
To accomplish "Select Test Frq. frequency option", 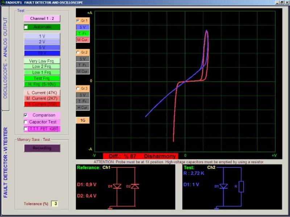I will point(42,78).
